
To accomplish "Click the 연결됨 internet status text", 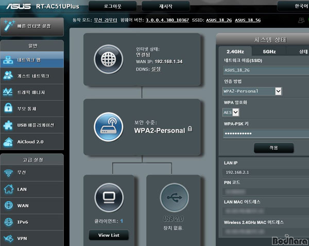I will tap(143, 55).
